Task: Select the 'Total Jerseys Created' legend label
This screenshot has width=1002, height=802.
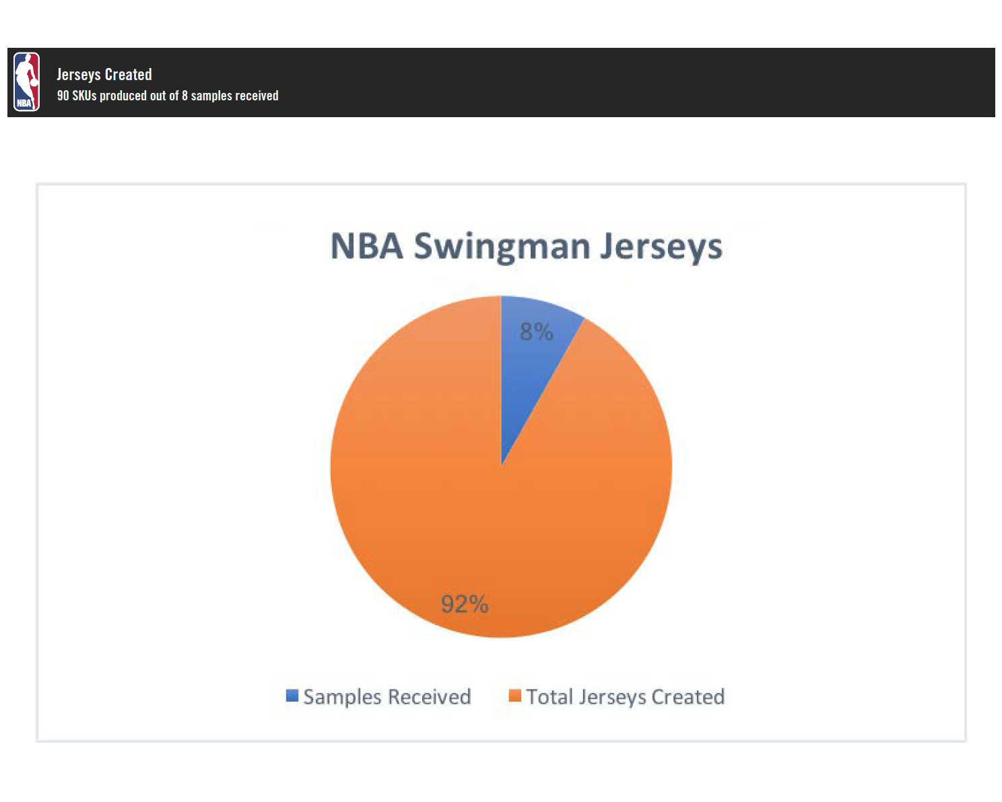Action: pyautogui.click(x=626, y=696)
